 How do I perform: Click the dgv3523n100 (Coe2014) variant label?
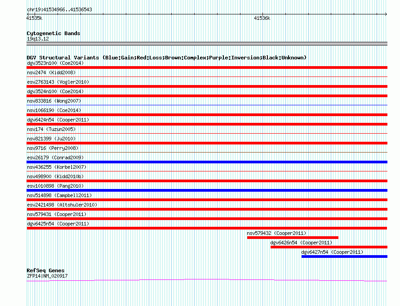coord(55,63)
